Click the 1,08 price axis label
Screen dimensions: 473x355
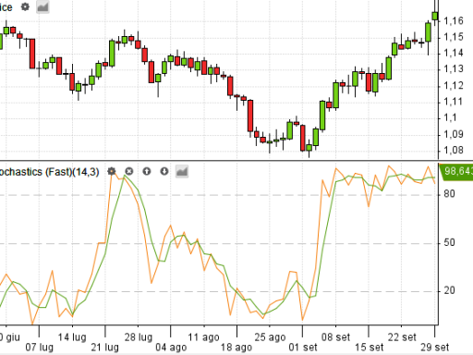tap(454, 151)
